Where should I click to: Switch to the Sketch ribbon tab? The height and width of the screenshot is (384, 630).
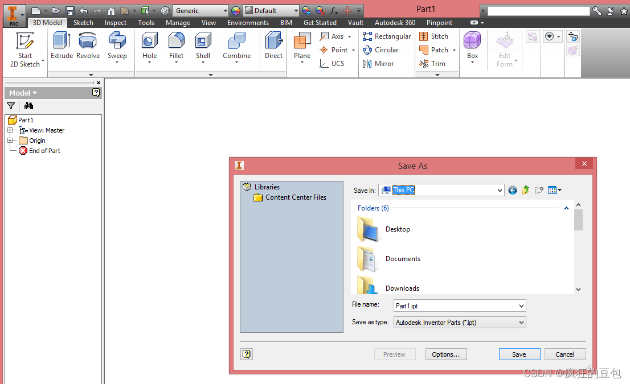[x=83, y=23]
